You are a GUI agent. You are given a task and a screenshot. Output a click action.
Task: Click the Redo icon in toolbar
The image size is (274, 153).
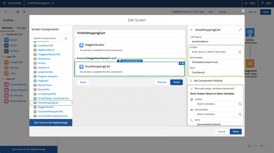point(11,12)
